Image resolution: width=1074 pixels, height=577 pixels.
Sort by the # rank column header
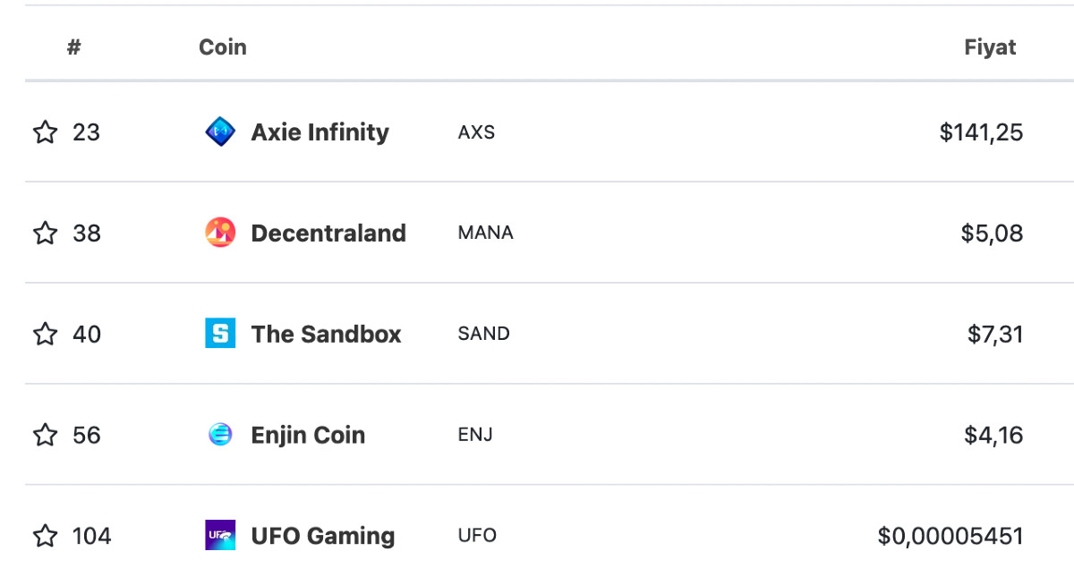click(x=73, y=47)
